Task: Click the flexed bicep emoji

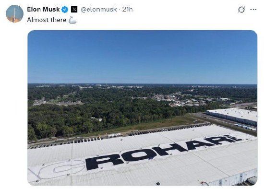Action: (x=72, y=20)
